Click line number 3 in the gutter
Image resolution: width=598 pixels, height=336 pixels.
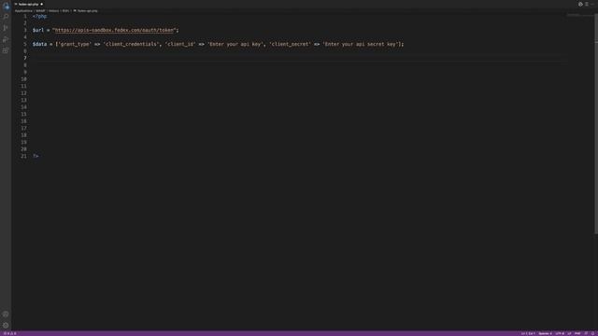tap(25, 30)
